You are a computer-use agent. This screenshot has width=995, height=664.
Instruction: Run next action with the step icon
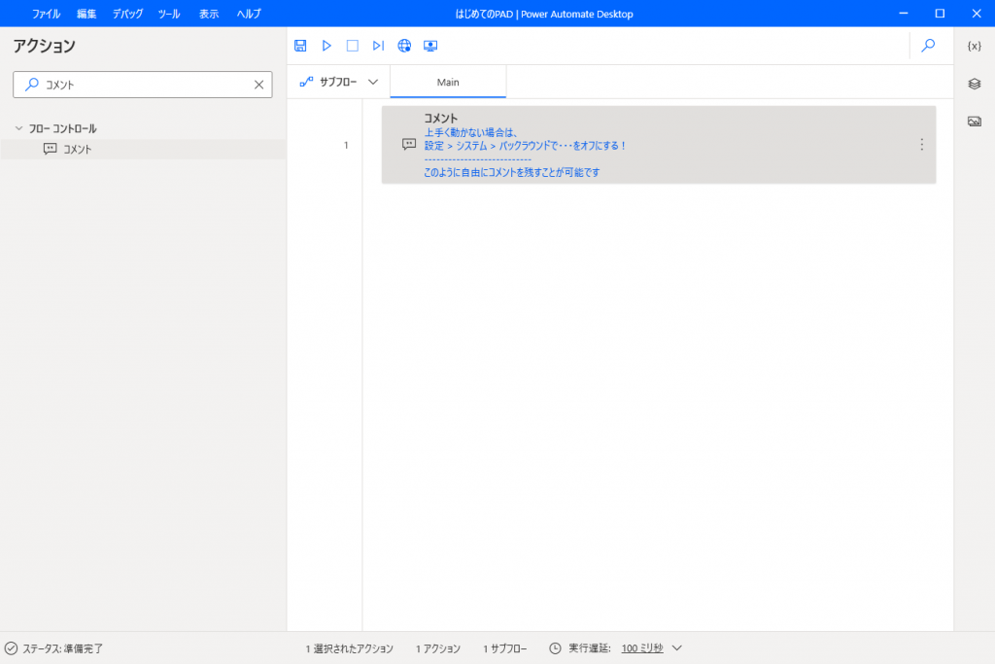[378, 46]
